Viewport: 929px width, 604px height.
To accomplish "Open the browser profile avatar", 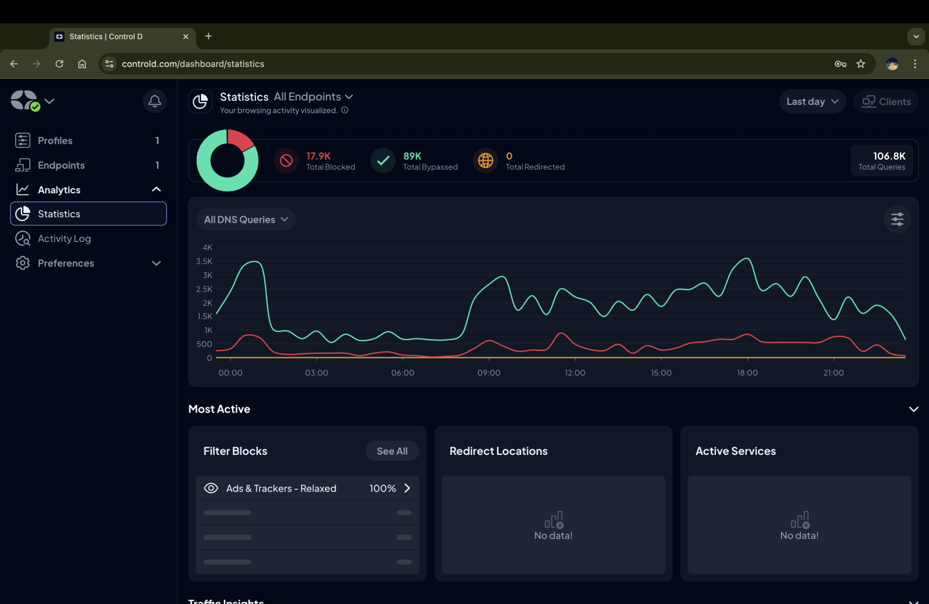I will pyautogui.click(x=892, y=64).
